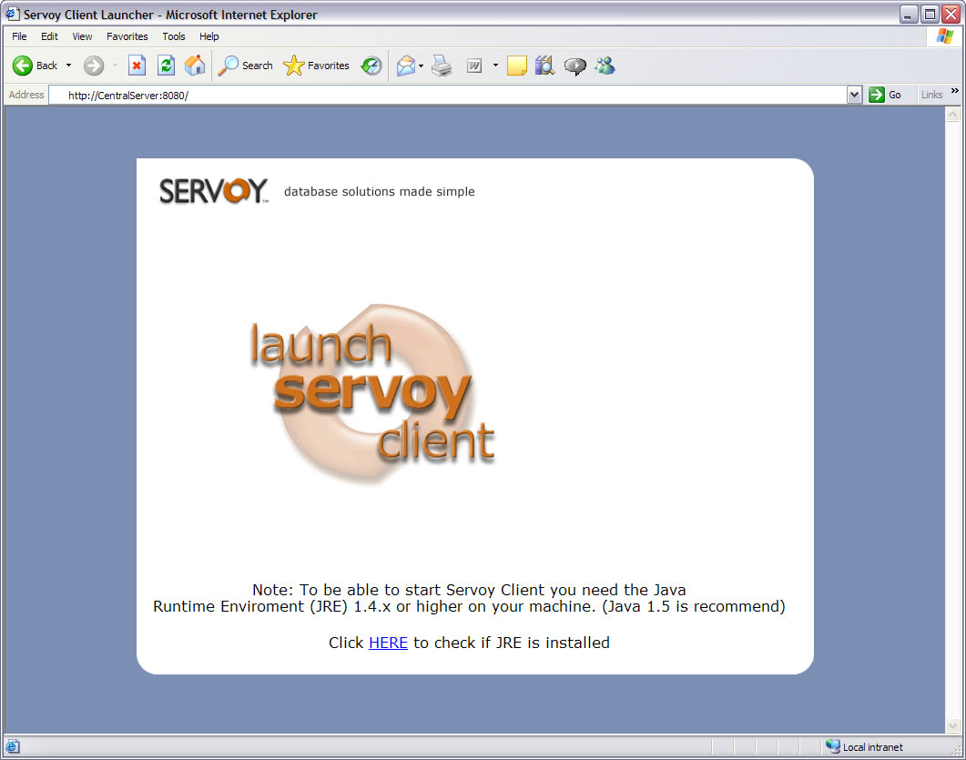Image resolution: width=966 pixels, height=760 pixels.
Task: Expand the address bar history dropdown
Action: [853, 94]
